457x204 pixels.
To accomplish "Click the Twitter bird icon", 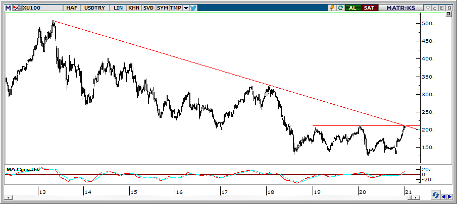I will click(x=193, y=8).
